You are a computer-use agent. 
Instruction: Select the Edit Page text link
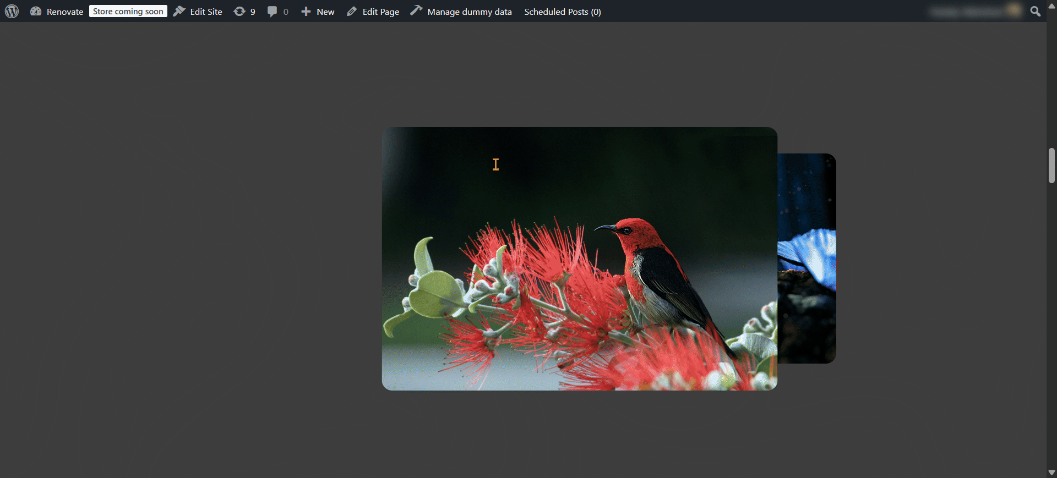[x=380, y=12]
